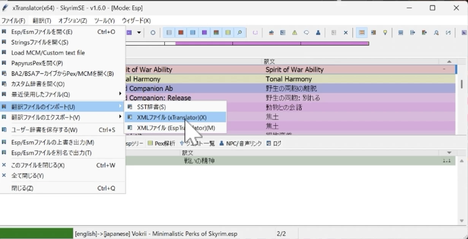Image resolution: width=468 pixels, height=239 pixels.
Task: Open the dropdown arrow left of the circle icon
Action: click(139, 33)
